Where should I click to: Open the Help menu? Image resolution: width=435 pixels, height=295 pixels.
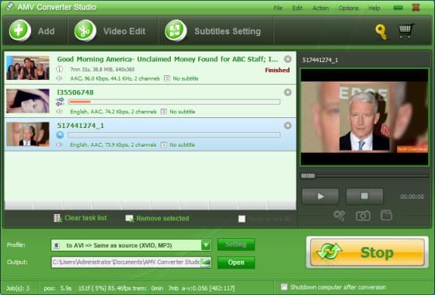[374, 8]
